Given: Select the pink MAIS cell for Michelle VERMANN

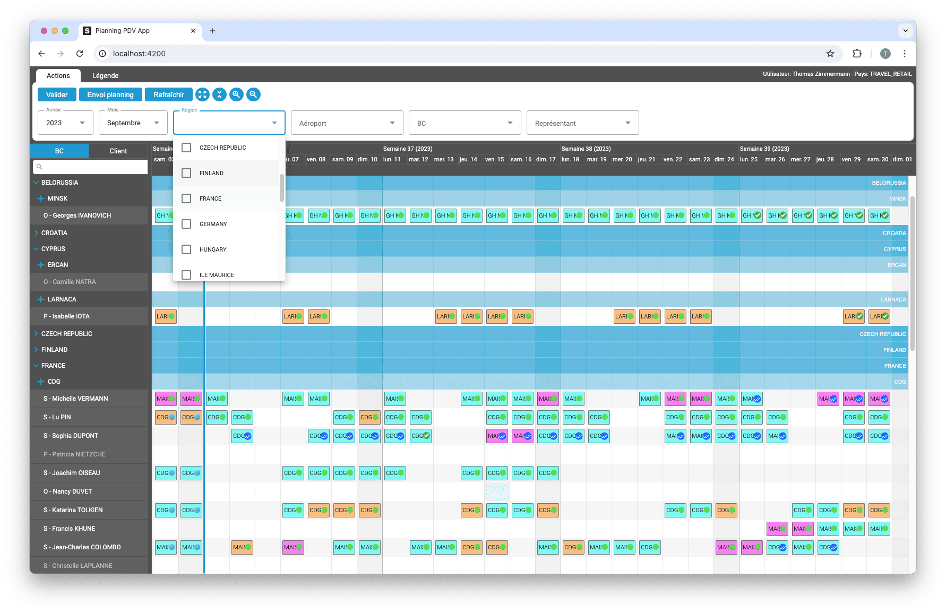Looking at the screenshot, I should coord(166,399).
